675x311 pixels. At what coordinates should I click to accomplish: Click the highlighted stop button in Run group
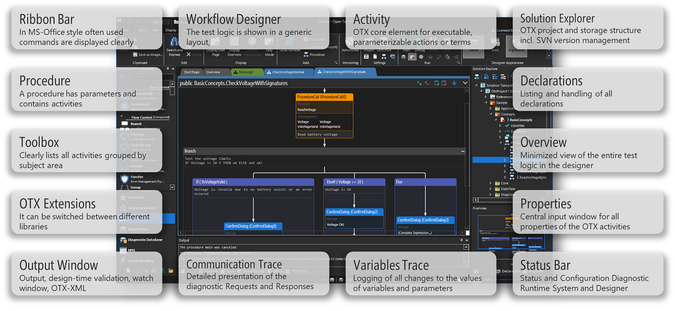pyautogui.click(x=412, y=56)
